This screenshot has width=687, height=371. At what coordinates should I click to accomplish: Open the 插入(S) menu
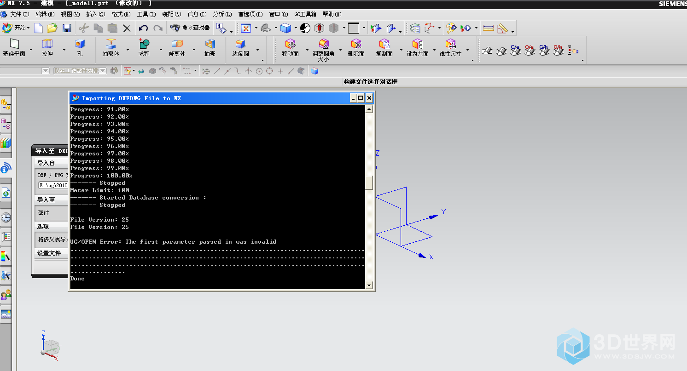(95, 14)
